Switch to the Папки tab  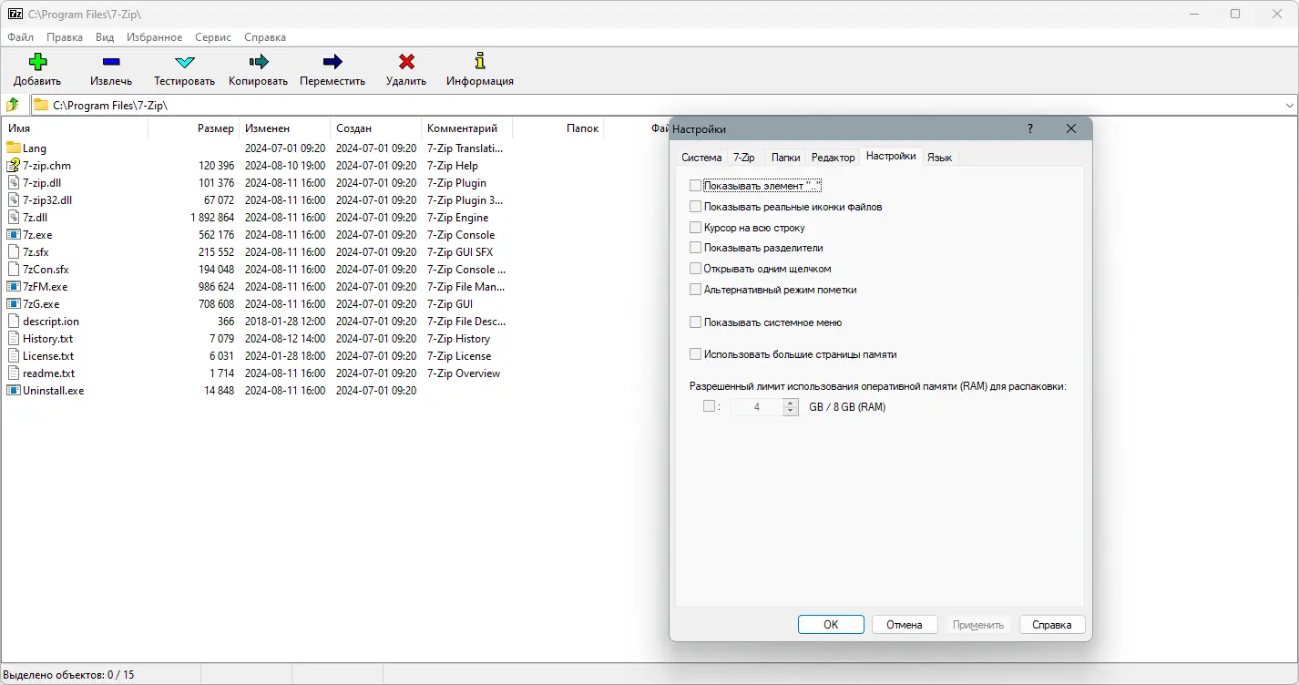click(x=786, y=158)
